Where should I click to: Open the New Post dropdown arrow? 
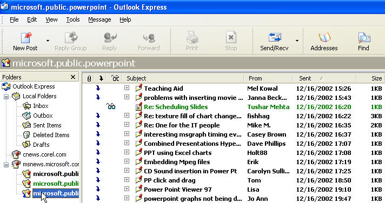pyautogui.click(x=48, y=40)
